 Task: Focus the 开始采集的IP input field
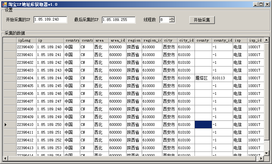click(50, 20)
